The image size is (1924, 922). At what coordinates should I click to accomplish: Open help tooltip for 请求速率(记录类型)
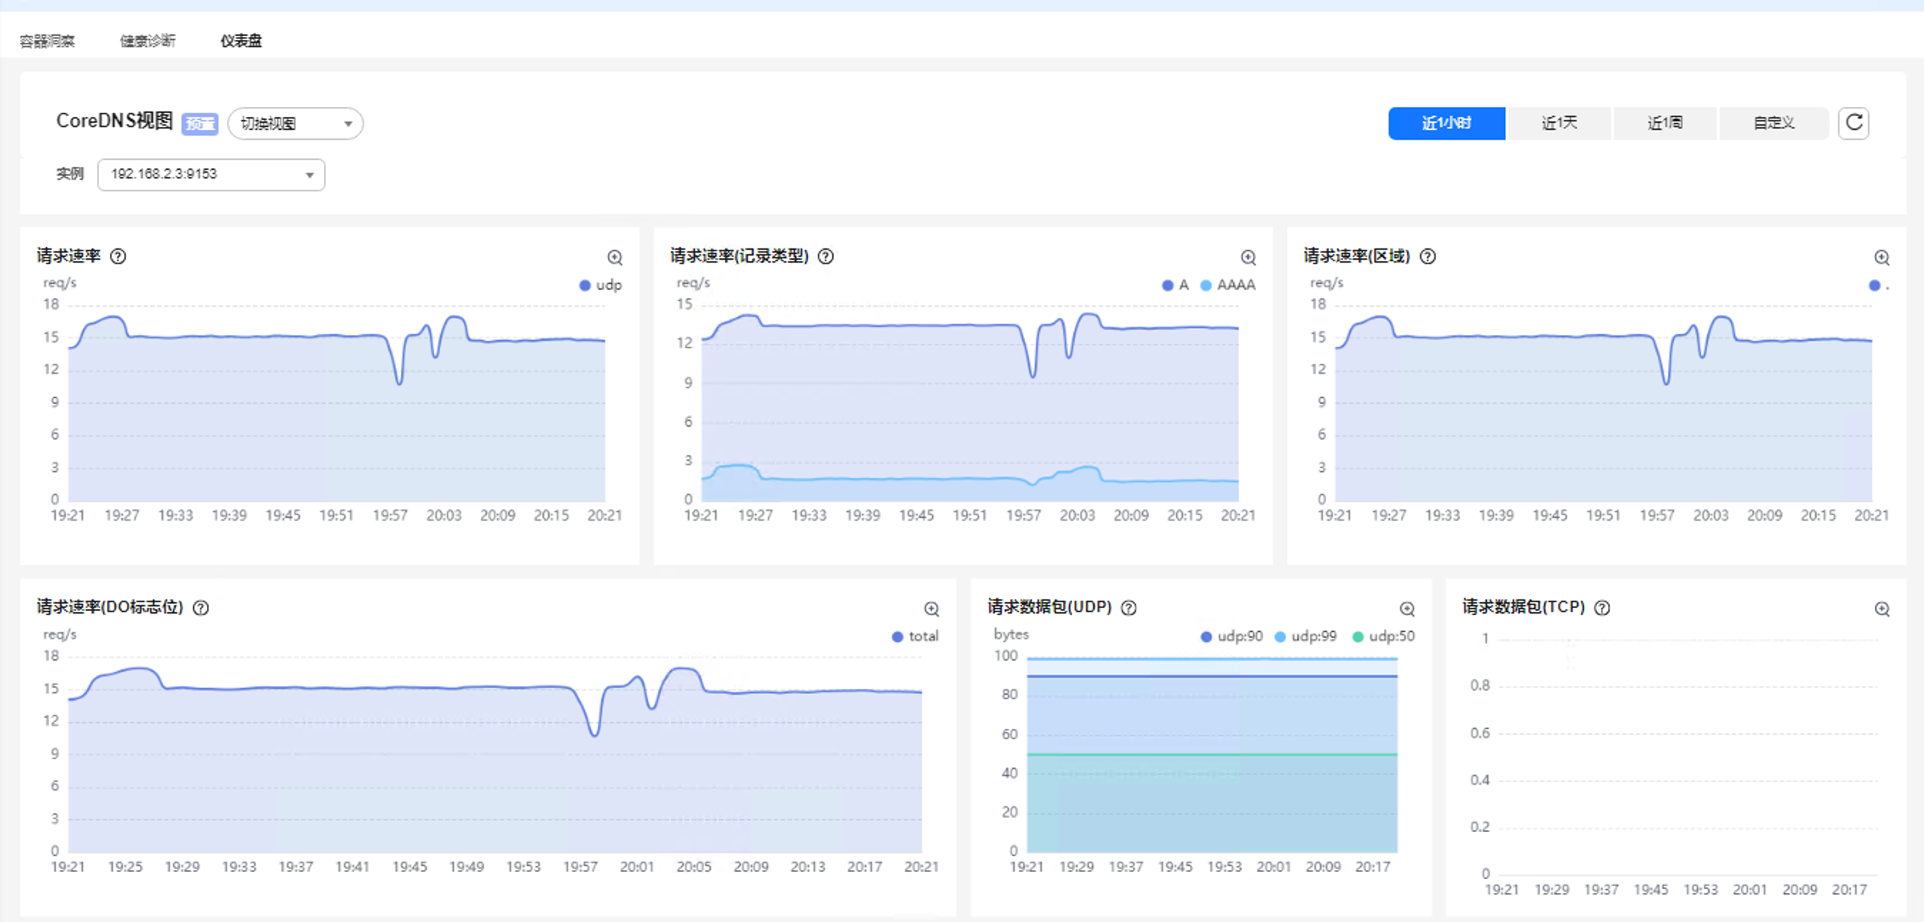click(825, 256)
